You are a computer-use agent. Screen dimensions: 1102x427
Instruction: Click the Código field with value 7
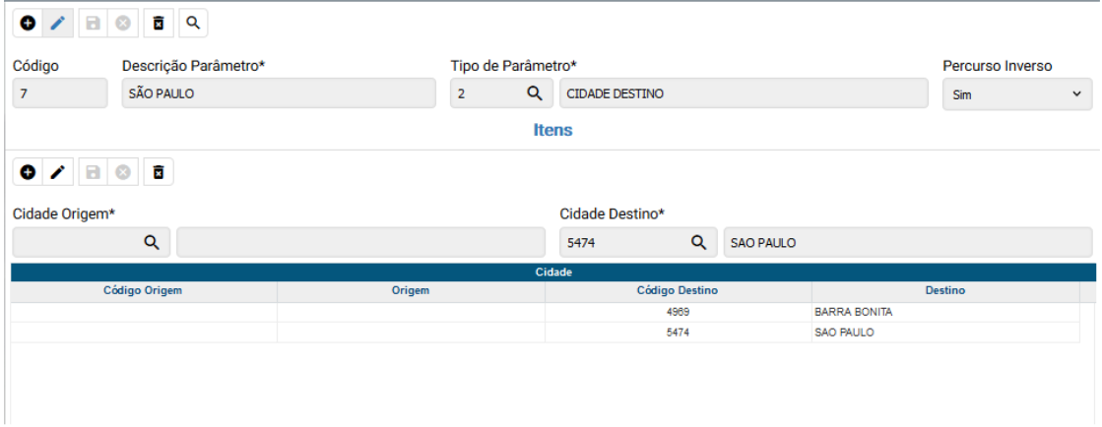point(59,94)
